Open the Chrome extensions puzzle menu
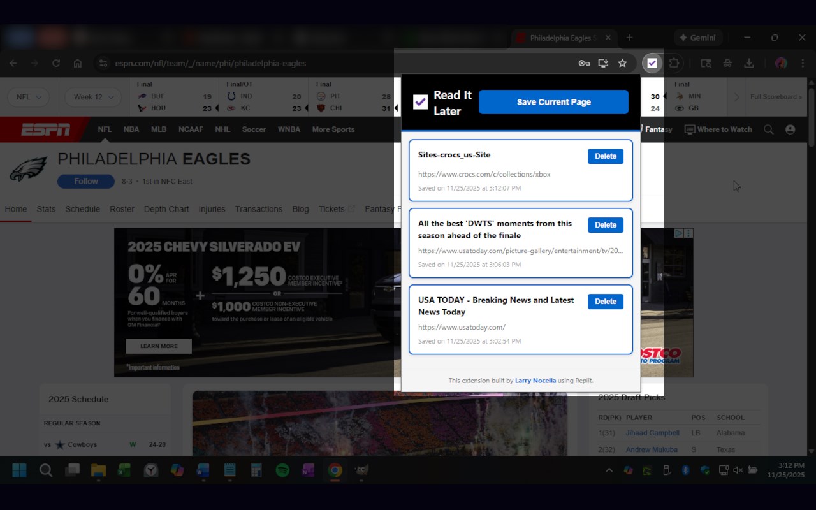816x510 pixels. coord(674,63)
